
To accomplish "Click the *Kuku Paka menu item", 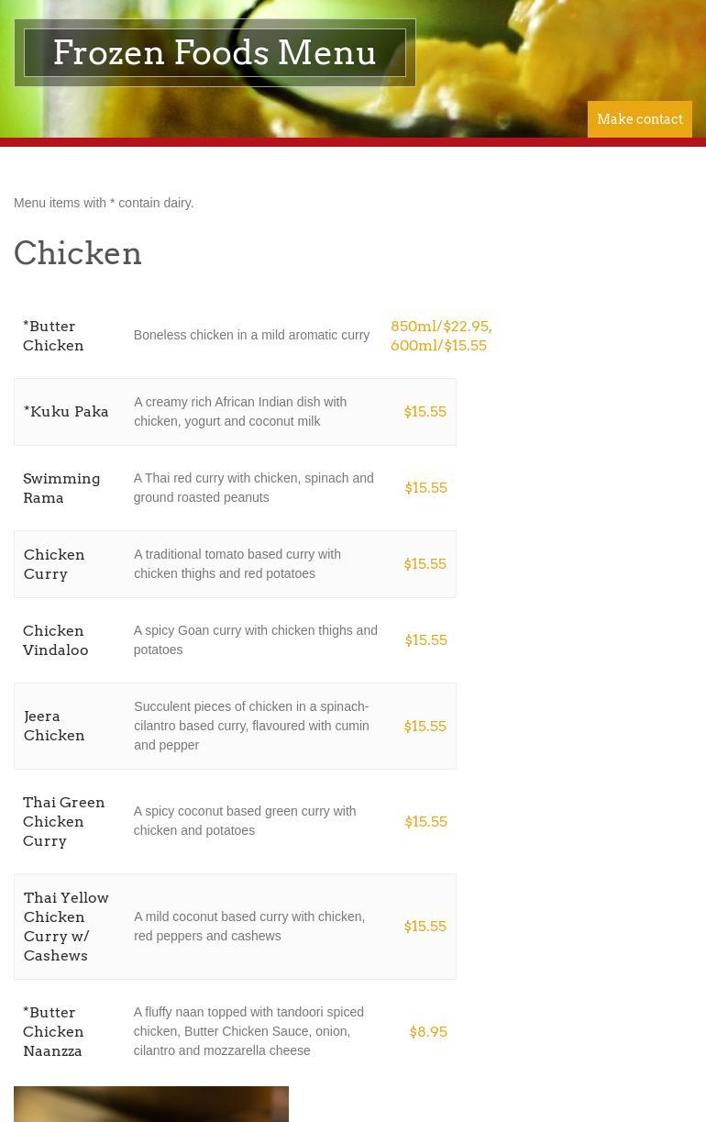I will pos(66,412).
